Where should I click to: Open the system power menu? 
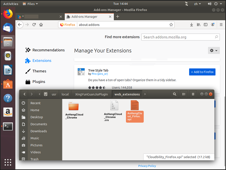218,4
